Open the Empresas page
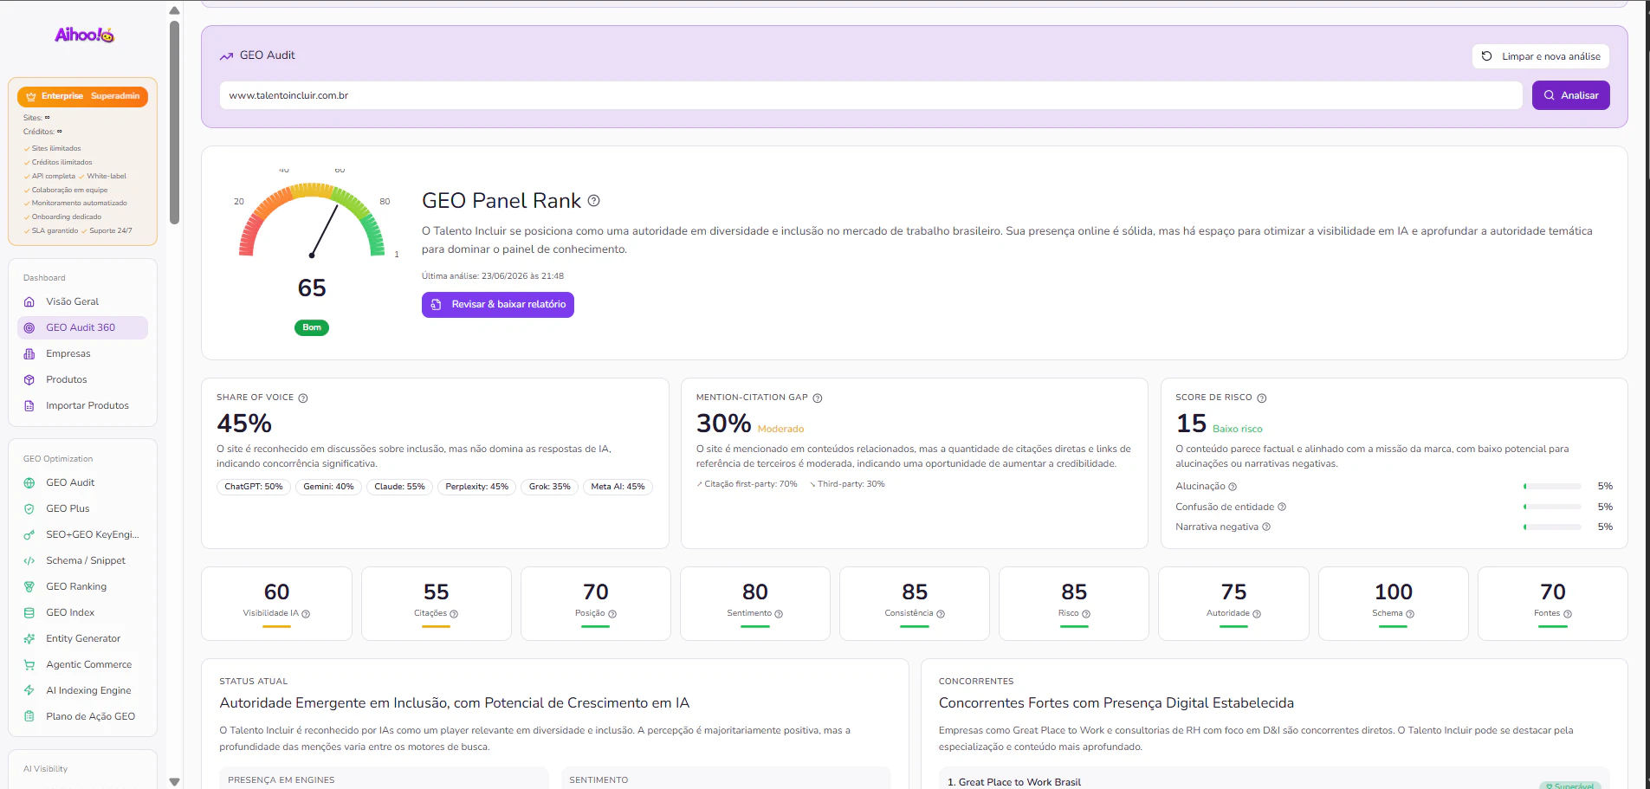This screenshot has height=789, width=1650. click(x=82, y=353)
